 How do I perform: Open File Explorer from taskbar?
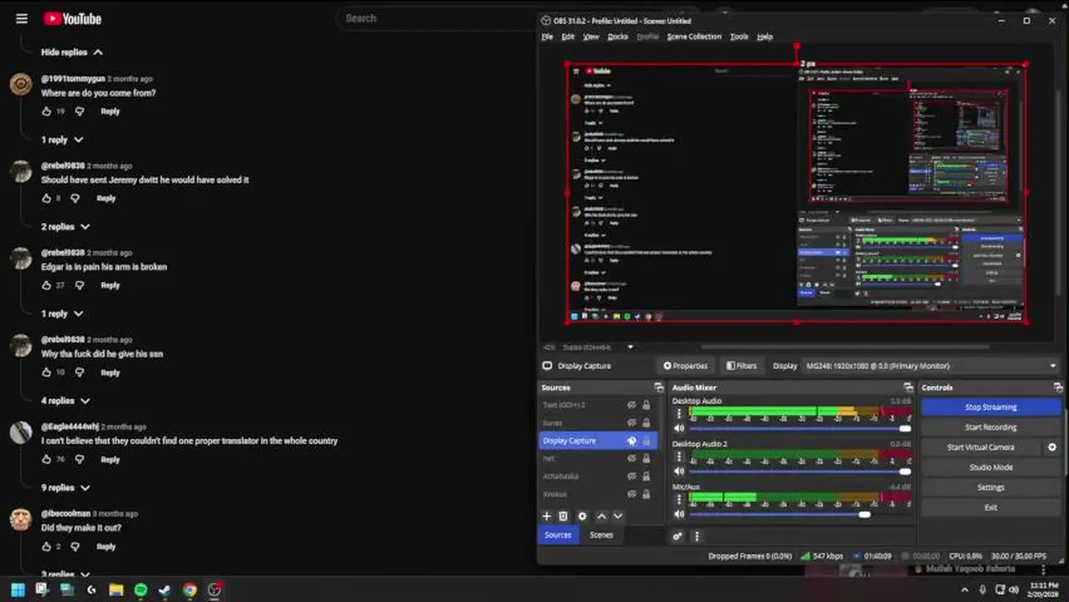point(116,590)
